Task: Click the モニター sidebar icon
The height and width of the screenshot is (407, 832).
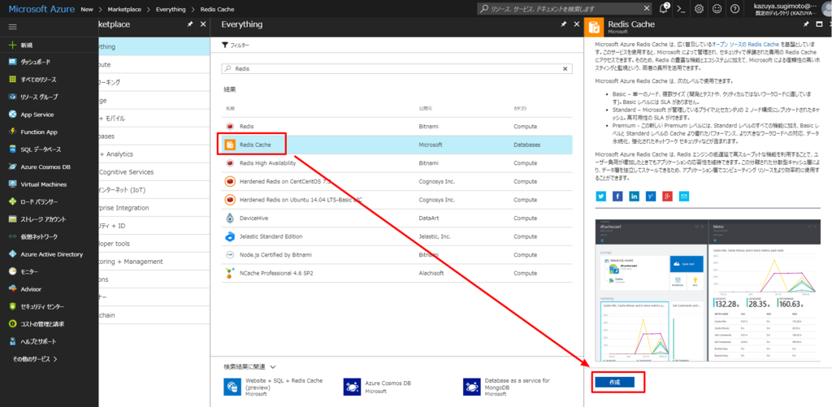Action: click(x=13, y=271)
